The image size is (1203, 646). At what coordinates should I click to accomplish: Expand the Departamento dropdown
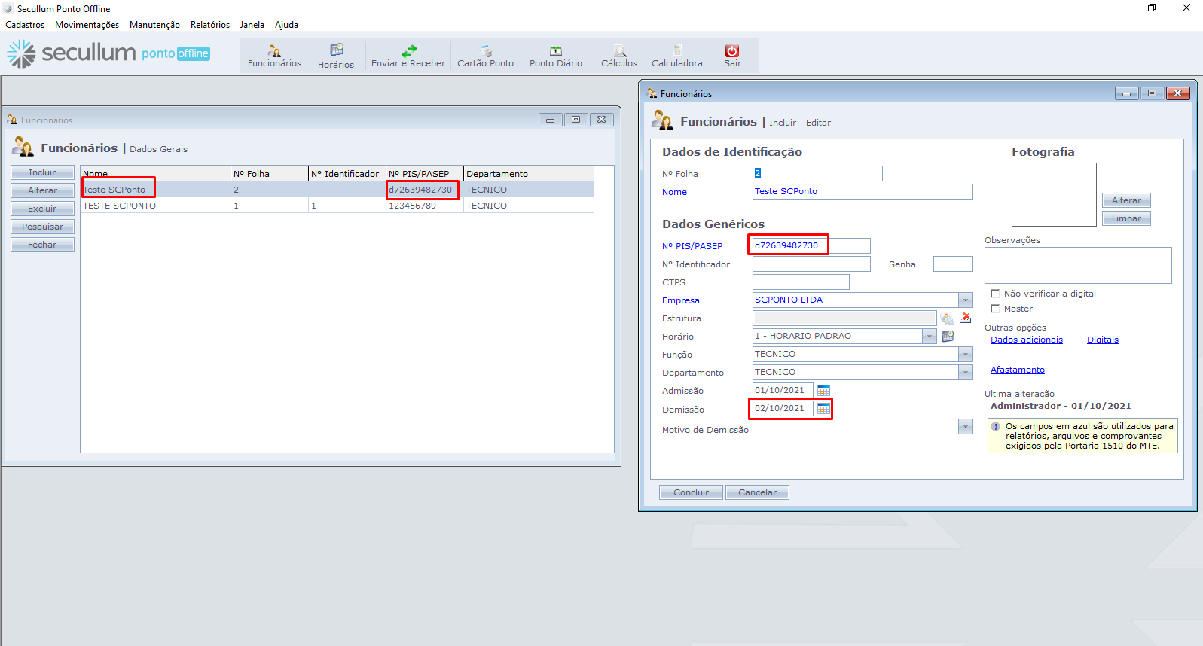(966, 372)
